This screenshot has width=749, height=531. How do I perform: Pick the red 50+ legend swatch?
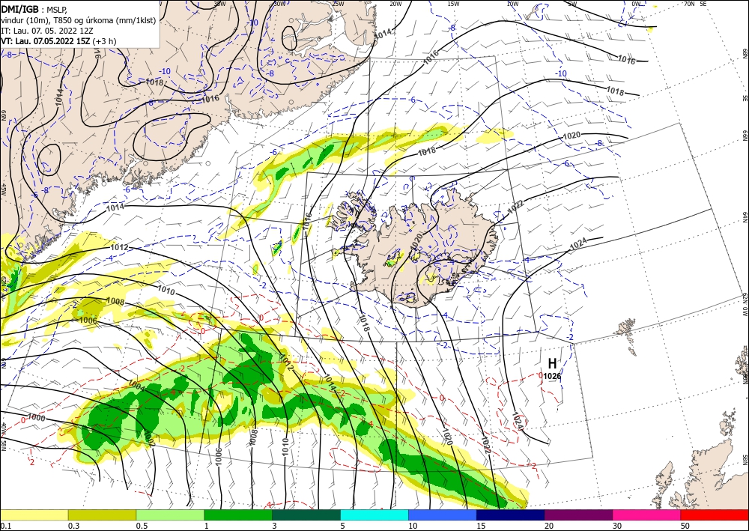[x=715, y=515]
